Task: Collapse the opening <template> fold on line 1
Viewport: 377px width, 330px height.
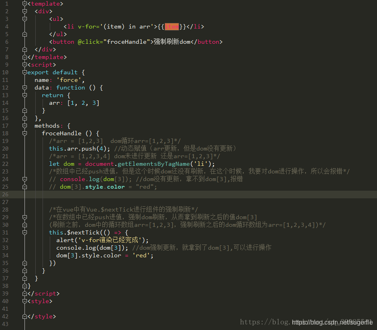Action: click(24, 4)
